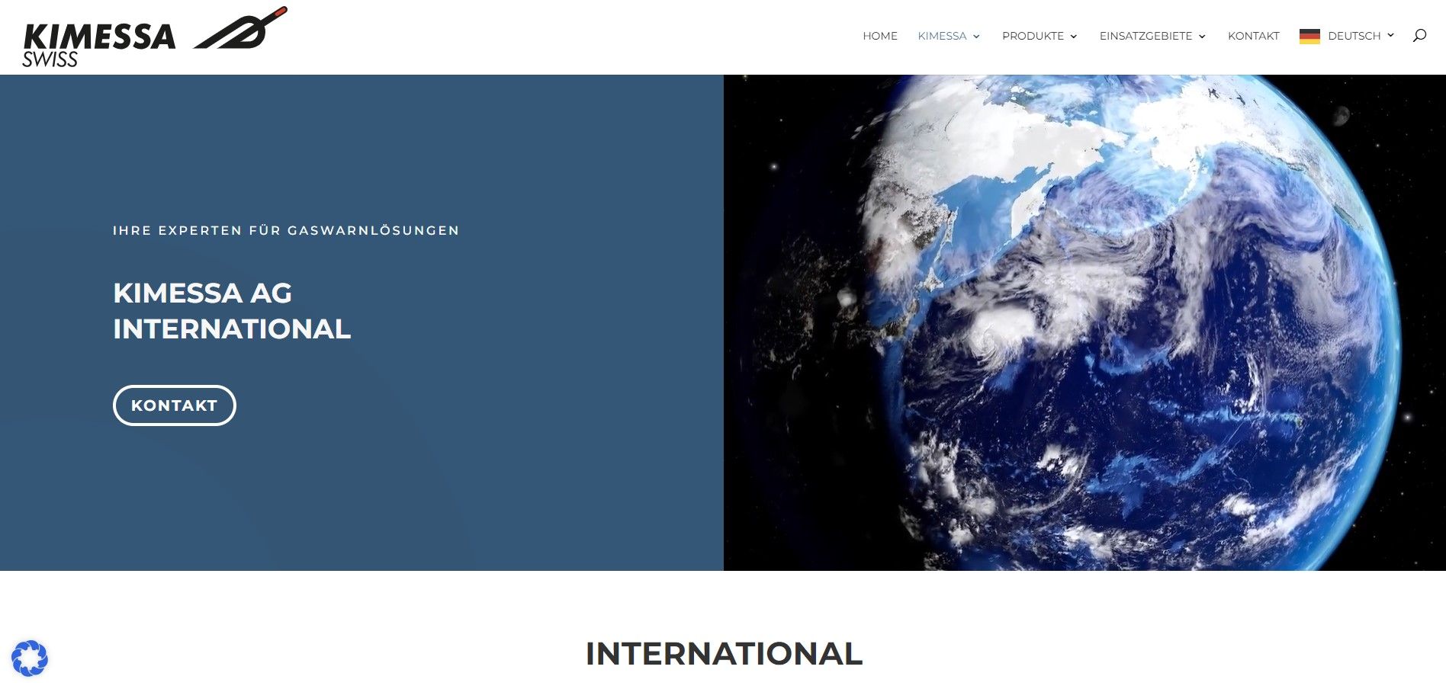The image size is (1446, 689).
Task: Go to the HOME menu item
Action: coord(880,36)
